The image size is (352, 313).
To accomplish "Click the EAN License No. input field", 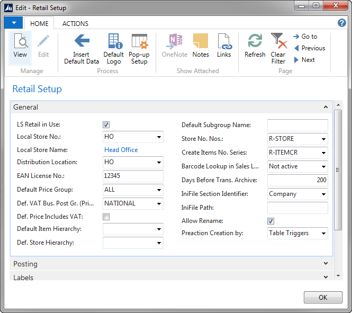I will (x=133, y=176).
